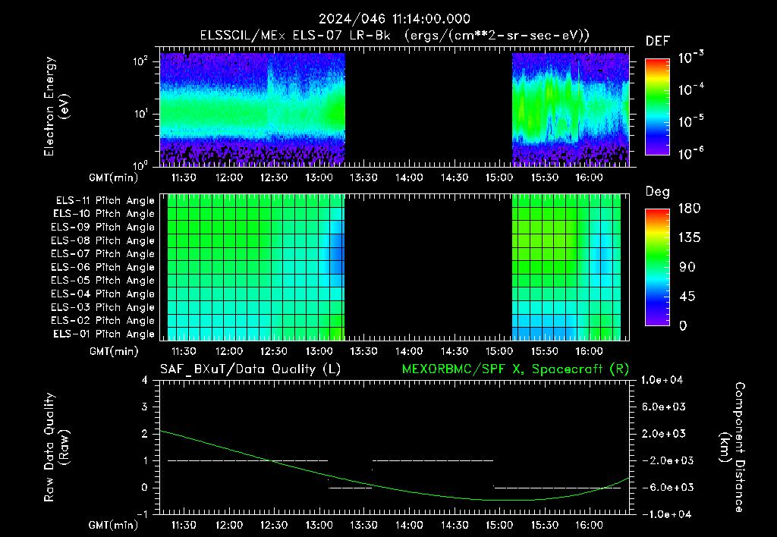This screenshot has width=777, height=537.
Task: Select the ELS-04 Pitch Angle row label
Action: click(103, 294)
